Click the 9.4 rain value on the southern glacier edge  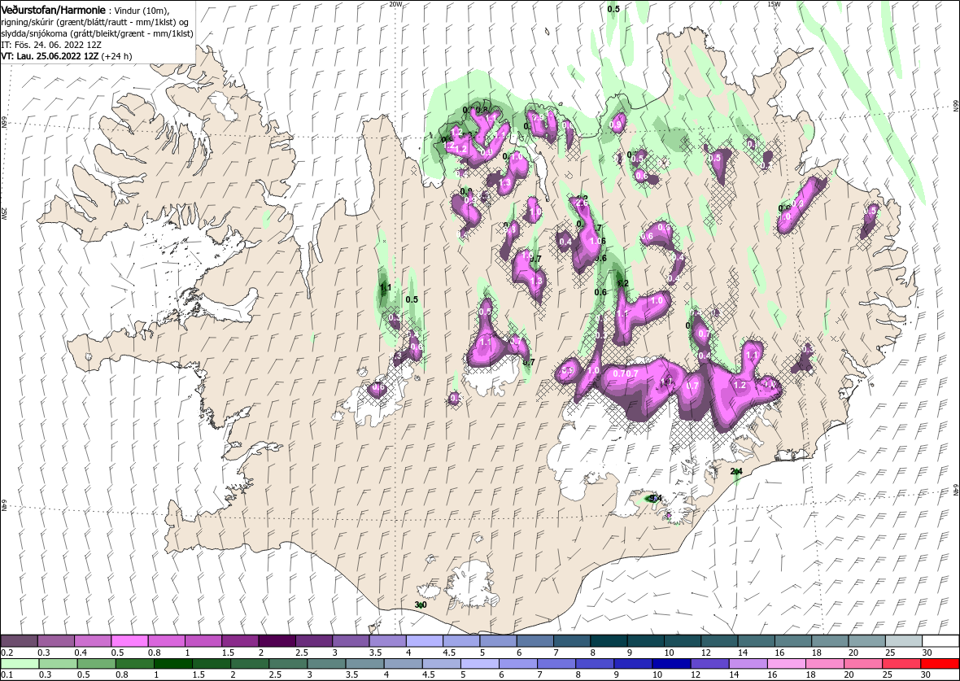(654, 499)
